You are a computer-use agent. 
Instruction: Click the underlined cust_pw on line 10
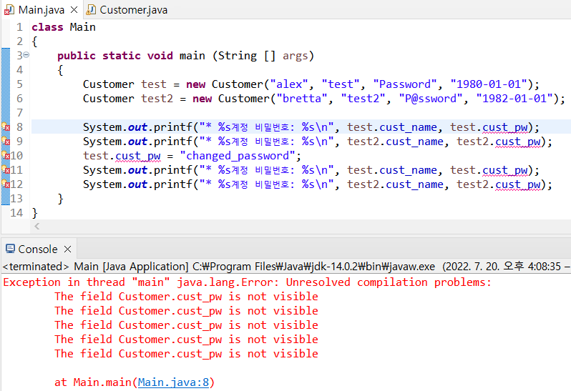138,156
